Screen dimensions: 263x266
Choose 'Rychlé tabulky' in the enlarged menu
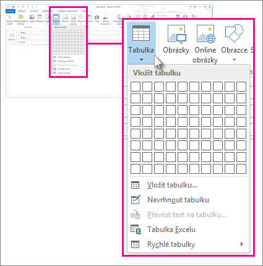(x=188, y=244)
